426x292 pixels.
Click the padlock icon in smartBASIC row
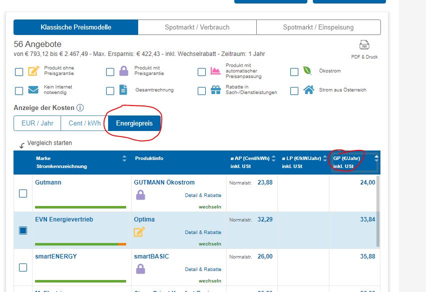pyautogui.click(x=141, y=269)
